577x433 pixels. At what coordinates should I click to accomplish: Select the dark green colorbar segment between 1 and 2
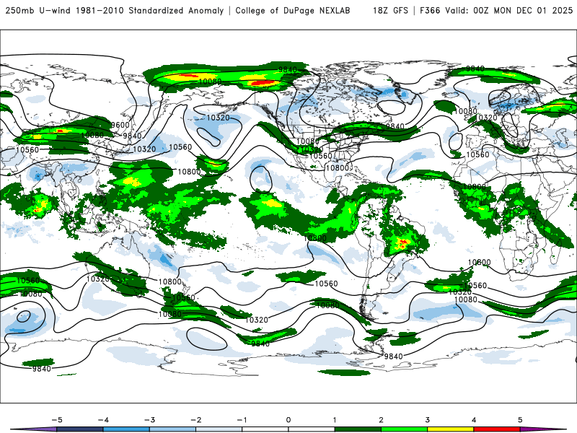click(358, 429)
